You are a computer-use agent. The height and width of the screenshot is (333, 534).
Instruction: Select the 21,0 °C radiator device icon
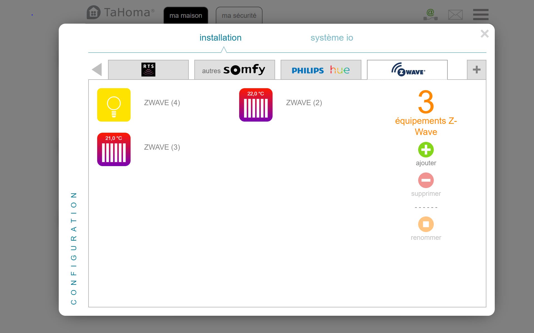coord(114,149)
